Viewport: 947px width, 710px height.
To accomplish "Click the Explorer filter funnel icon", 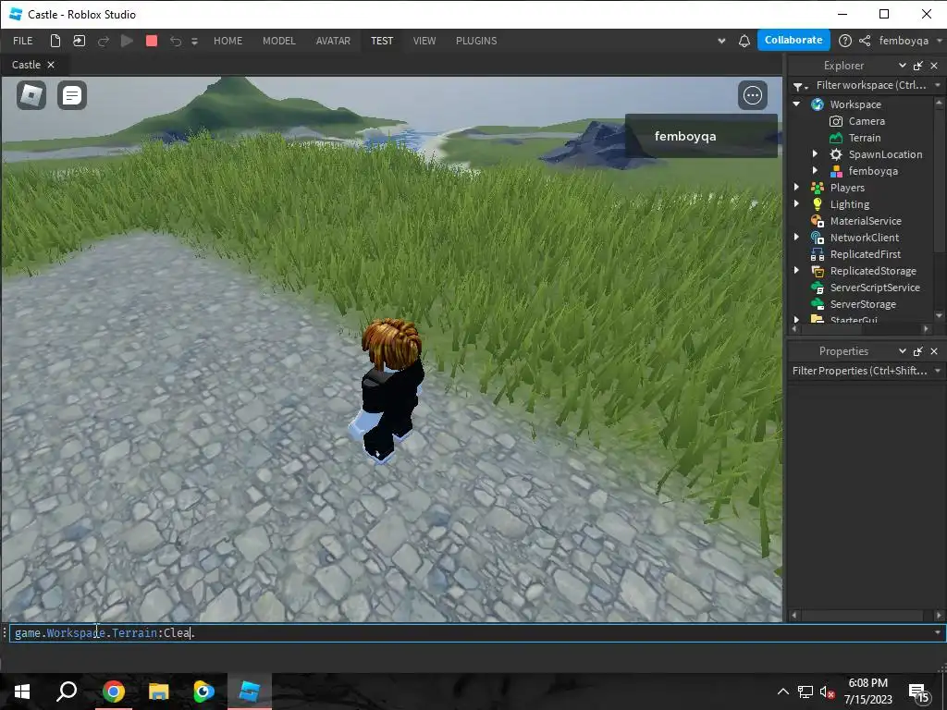I will [800, 86].
